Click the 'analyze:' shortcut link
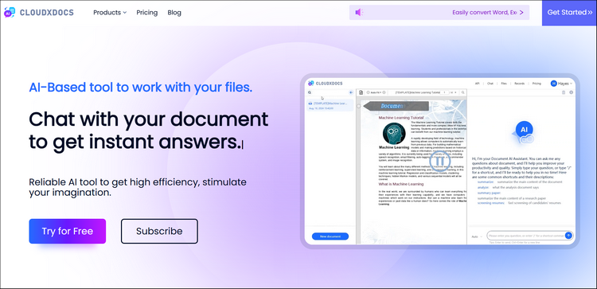The width and height of the screenshot is (597, 289). tap(483, 187)
